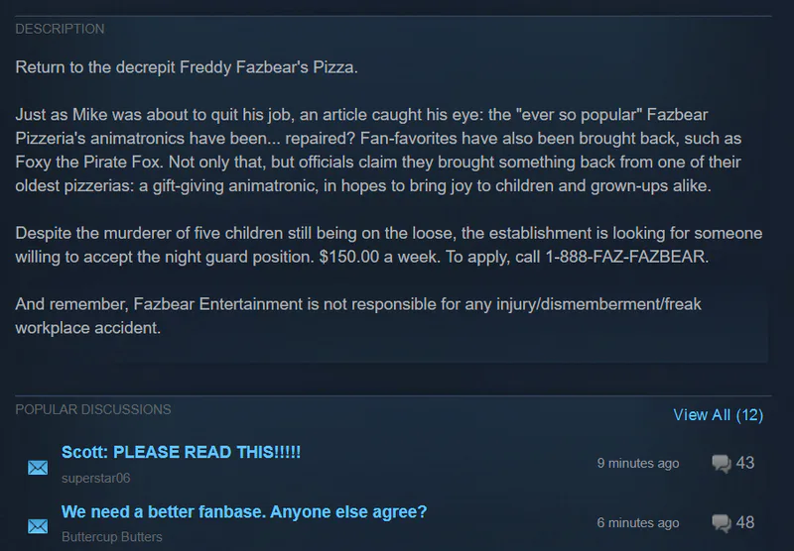Viewport: 794px width, 551px height.
Task: Click the reply count 43
Action: pyautogui.click(x=745, y=463)
